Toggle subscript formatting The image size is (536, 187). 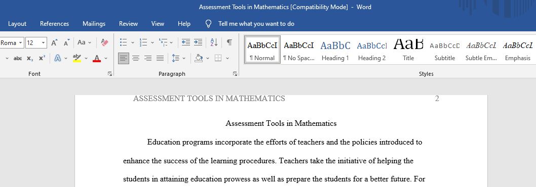30,58
